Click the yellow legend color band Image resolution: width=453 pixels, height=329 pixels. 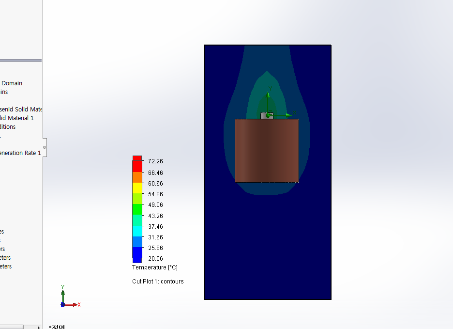pos(137,188)
